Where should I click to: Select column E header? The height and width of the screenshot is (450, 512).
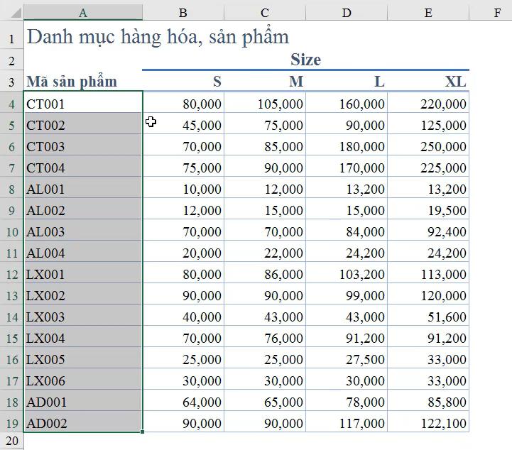click(x=428, y=12)
